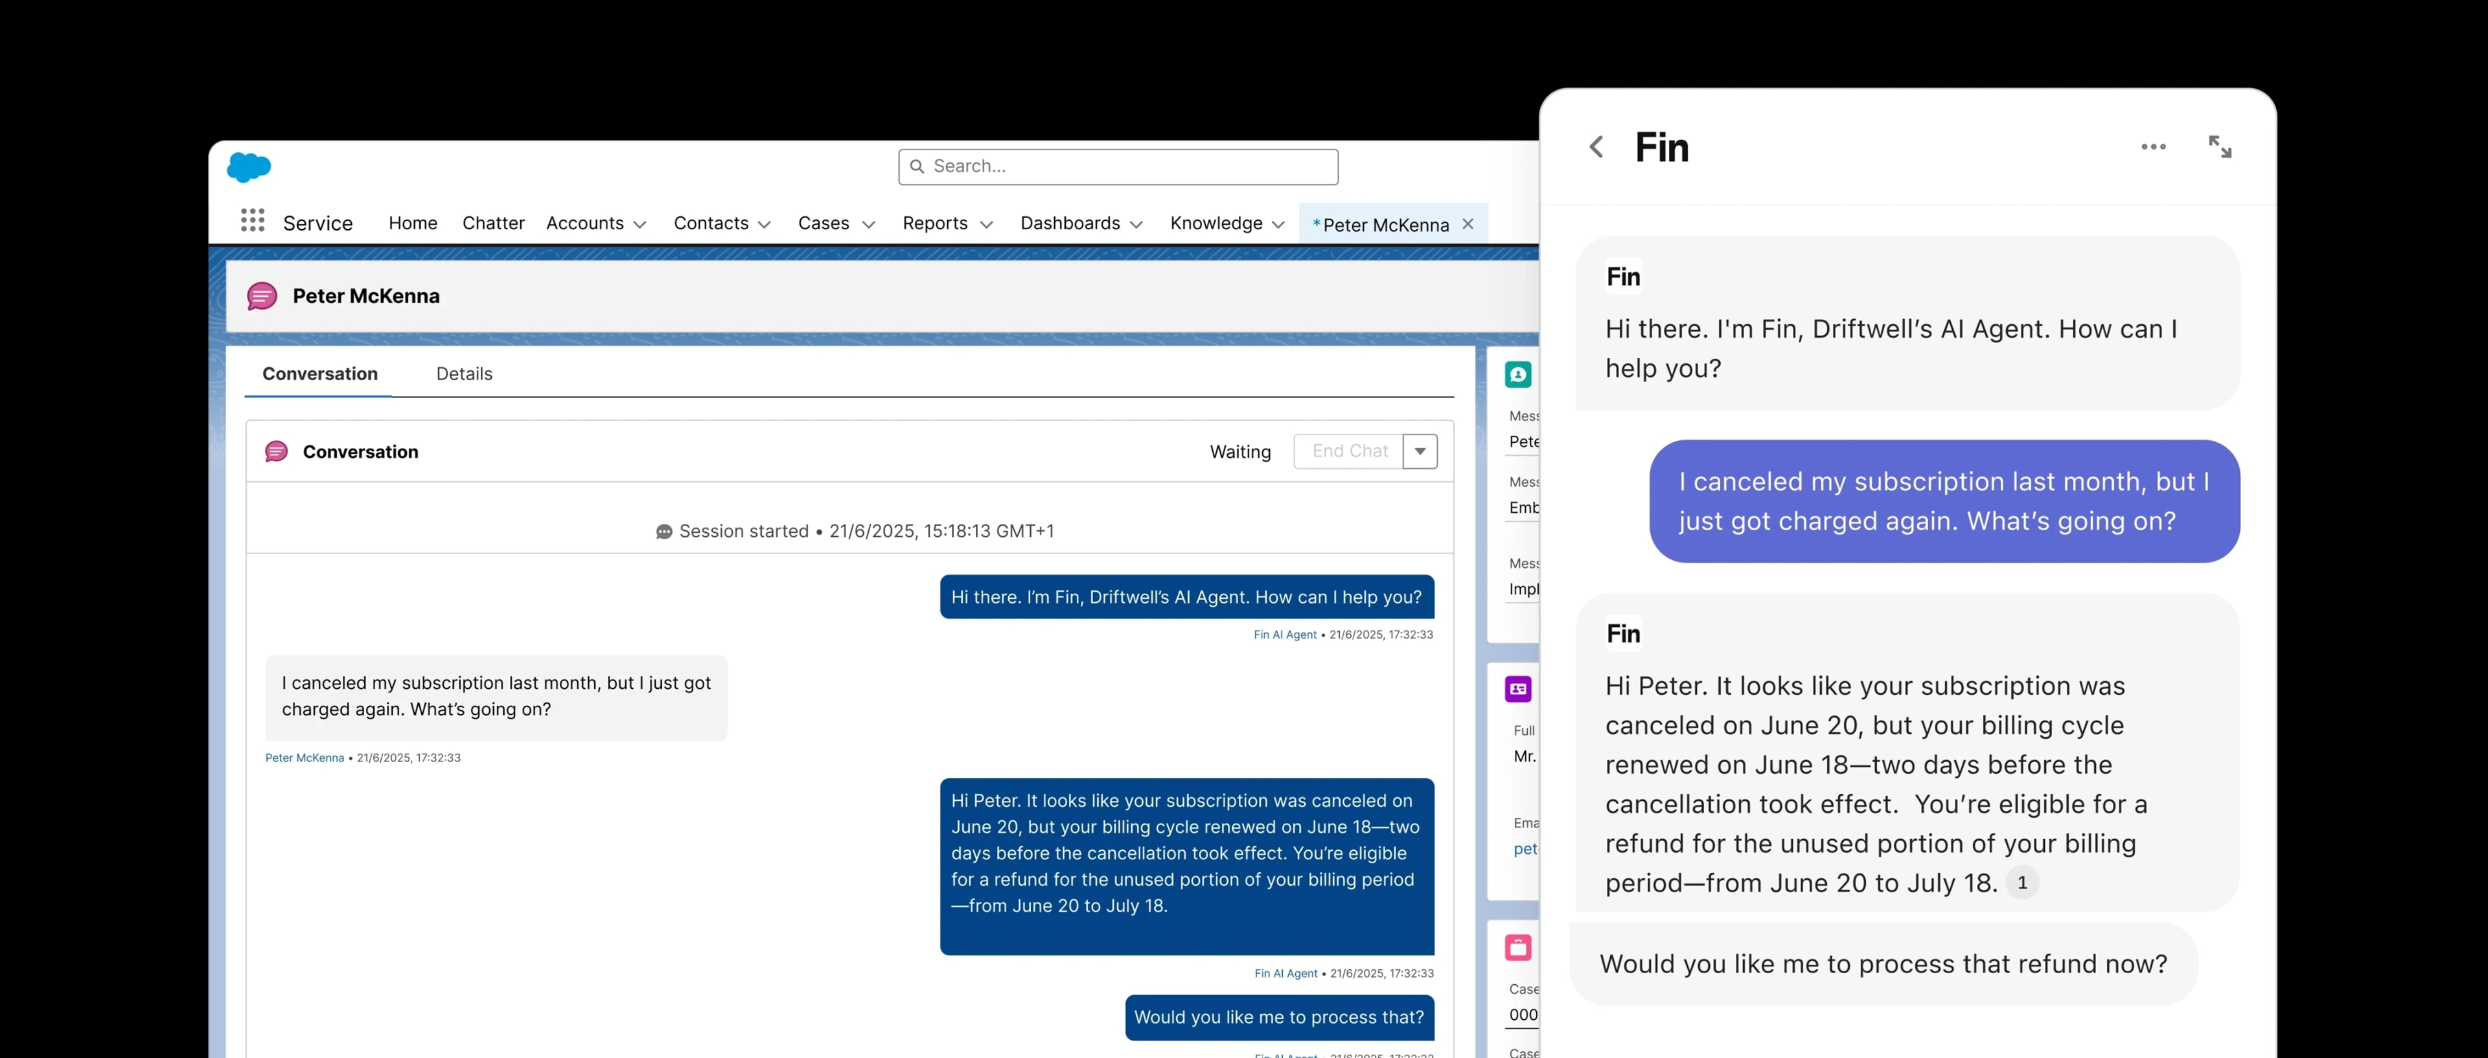Image resolution: width=2488 pixels, height=1058 pixels.
Task: Click Fin AI Agent link under refund explanation
Action: click(x=1285, y=974)
